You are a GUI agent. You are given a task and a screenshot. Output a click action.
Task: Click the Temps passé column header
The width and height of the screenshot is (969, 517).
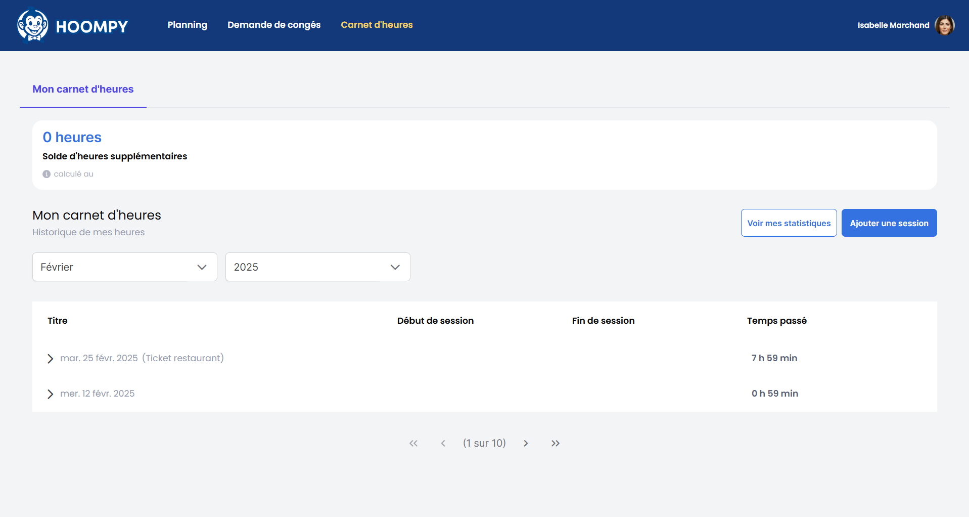click(x=776, y=321)
